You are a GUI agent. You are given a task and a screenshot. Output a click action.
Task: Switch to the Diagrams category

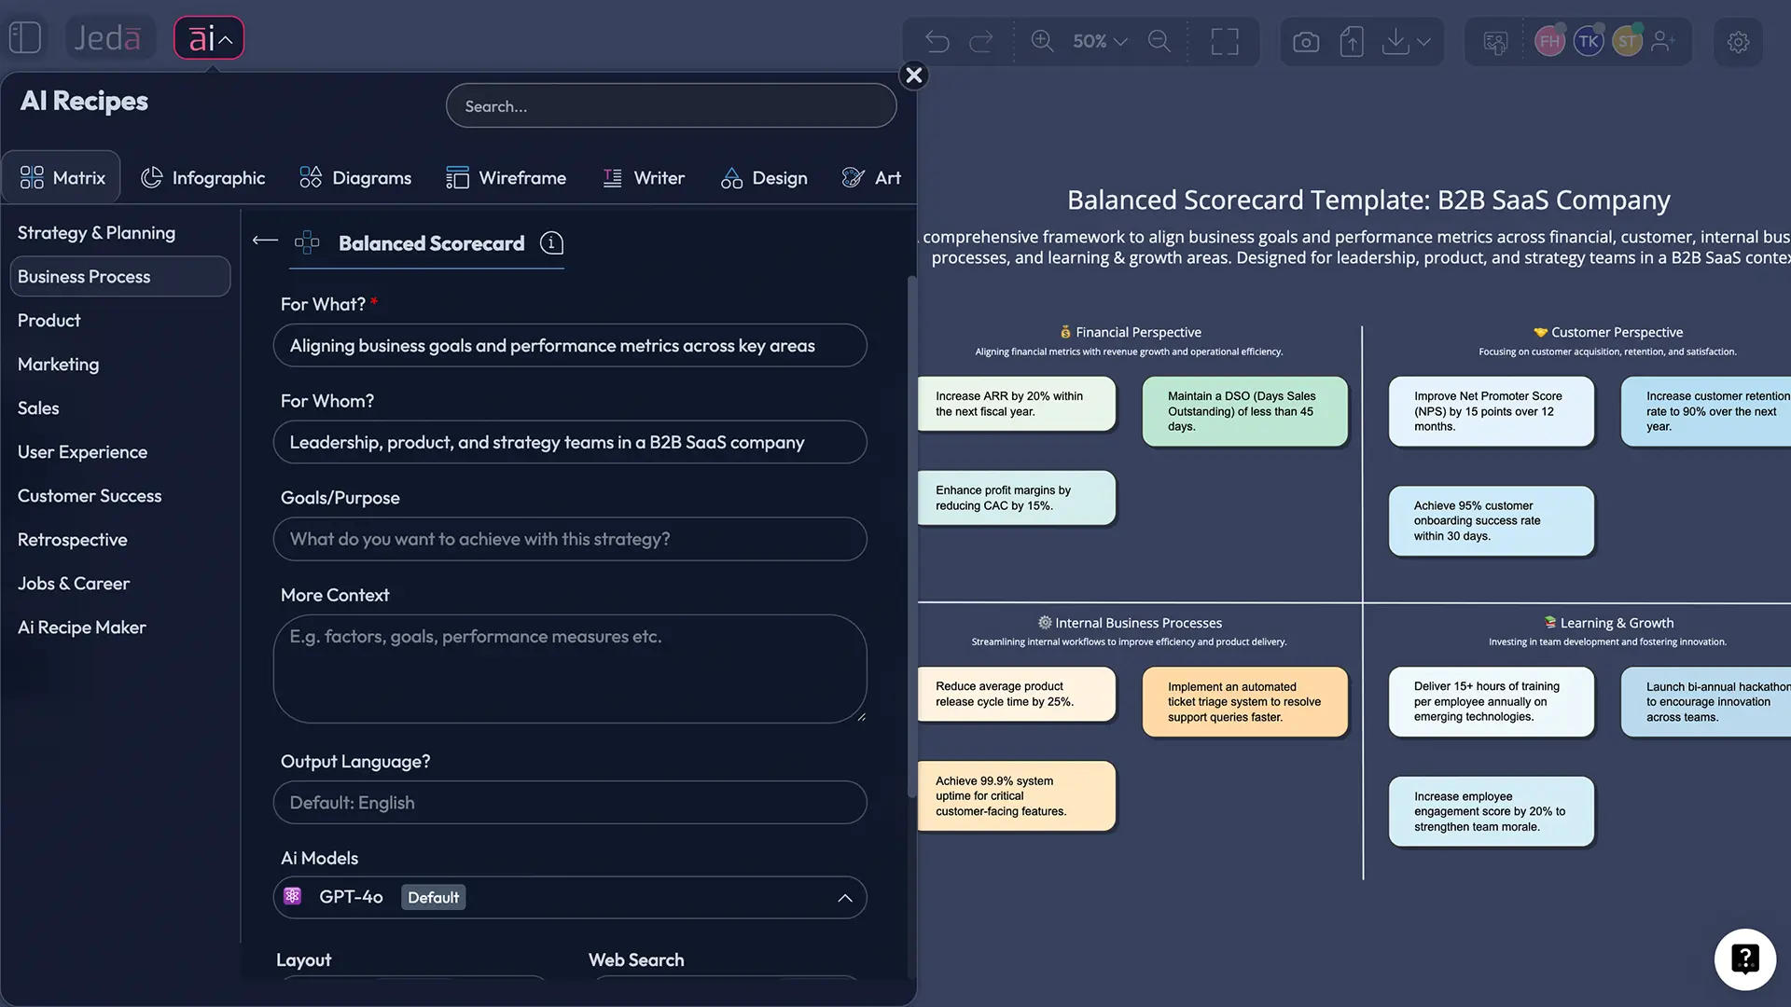(354, 177)
